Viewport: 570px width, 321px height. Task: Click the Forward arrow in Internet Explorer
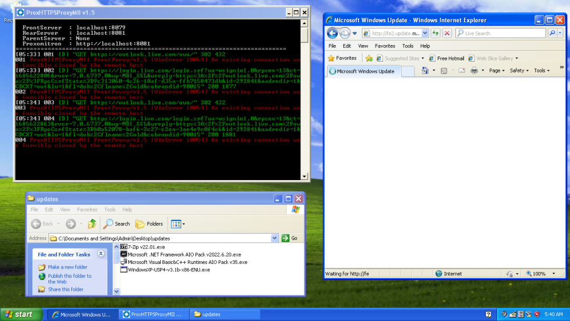[x=345, y=33]
